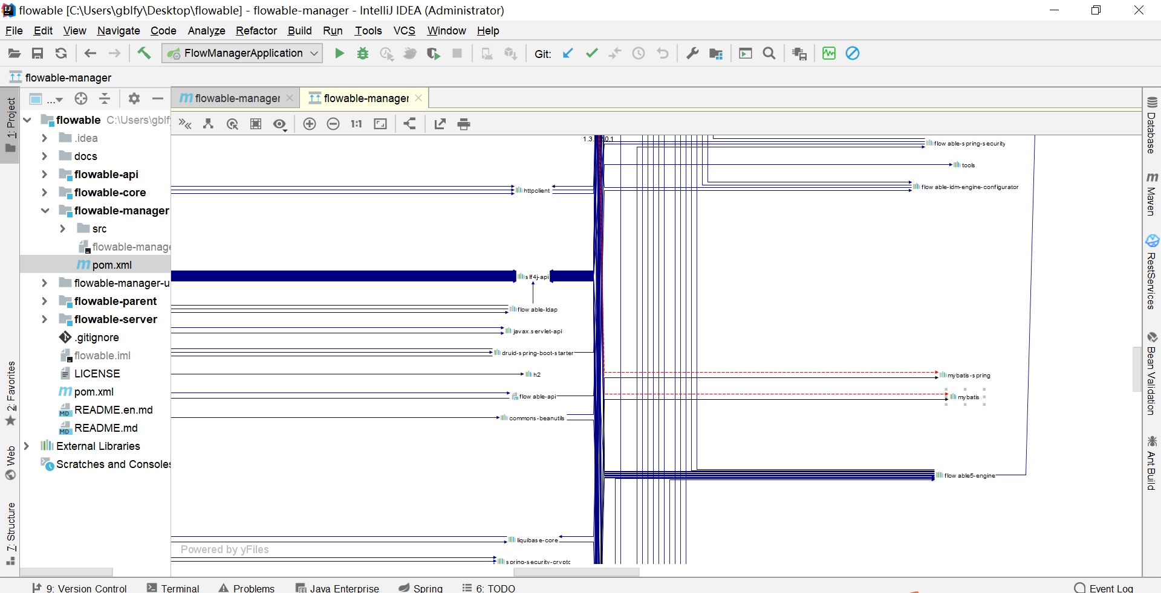Open the VCS menu
This screenshot has height=593, width=1161.
[404, 31]
